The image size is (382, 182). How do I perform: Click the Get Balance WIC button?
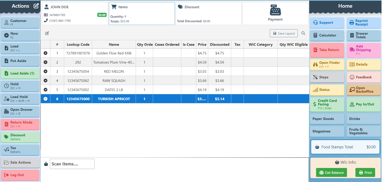pyautogui.click(x=331, y=173)
